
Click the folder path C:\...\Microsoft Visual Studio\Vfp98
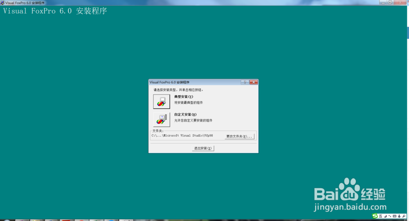point(182,136)
